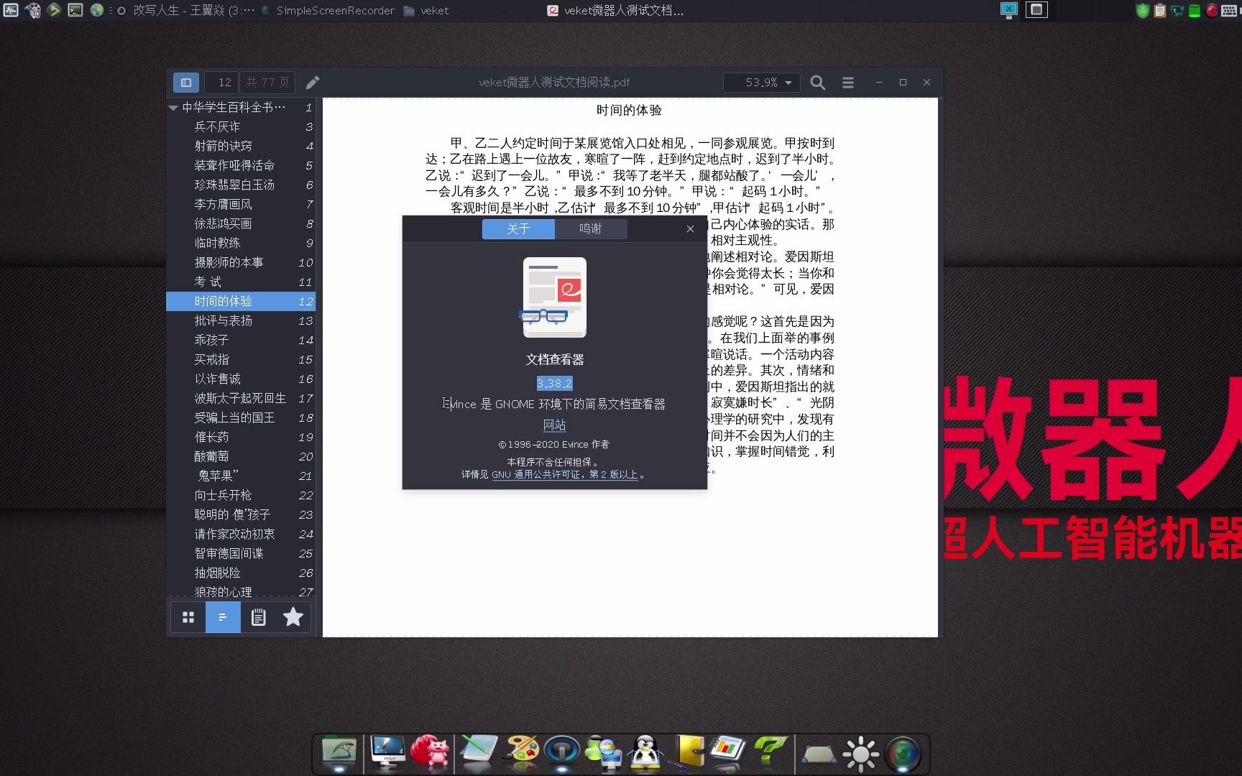
Task: Open the hamburger menu in the header bar
Action: coord(848,82)
